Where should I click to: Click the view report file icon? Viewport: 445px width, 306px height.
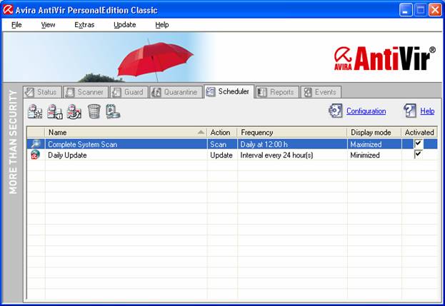pos(113,111)
